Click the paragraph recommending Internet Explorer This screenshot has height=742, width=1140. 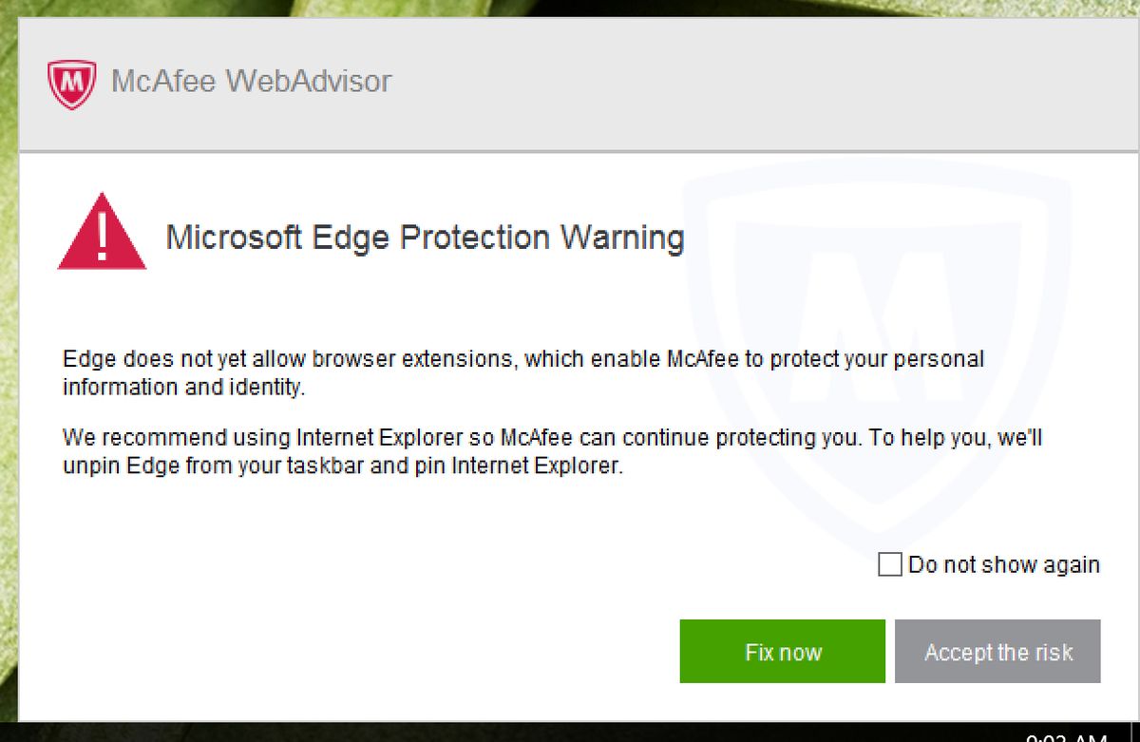tap(554, 452)
